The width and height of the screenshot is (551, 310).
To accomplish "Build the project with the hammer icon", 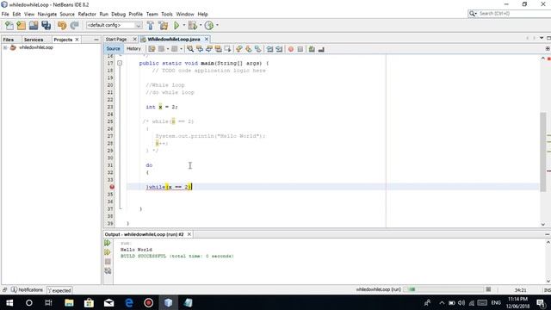I will 151,25.
